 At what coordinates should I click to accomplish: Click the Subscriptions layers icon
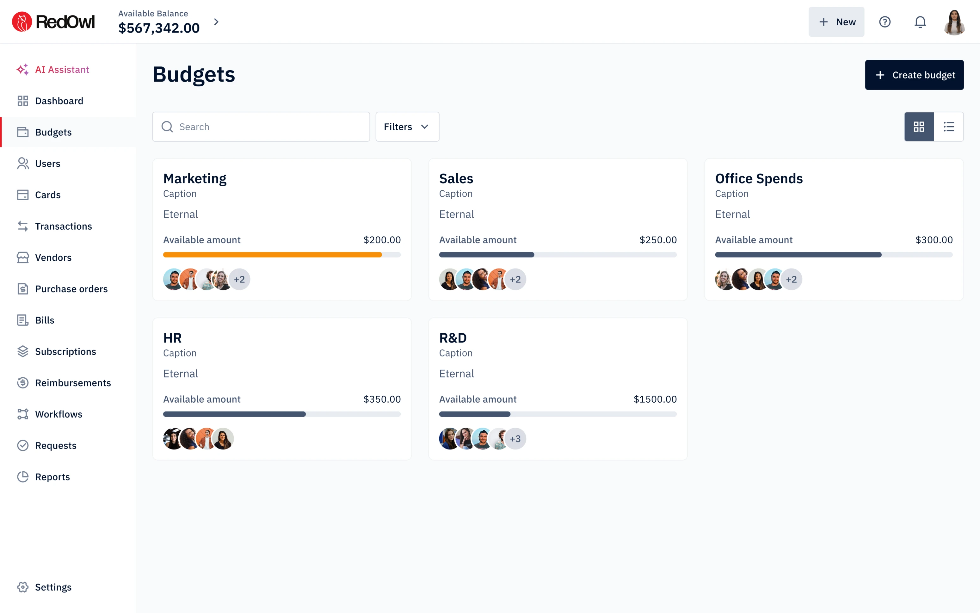(x=23, y=351)
